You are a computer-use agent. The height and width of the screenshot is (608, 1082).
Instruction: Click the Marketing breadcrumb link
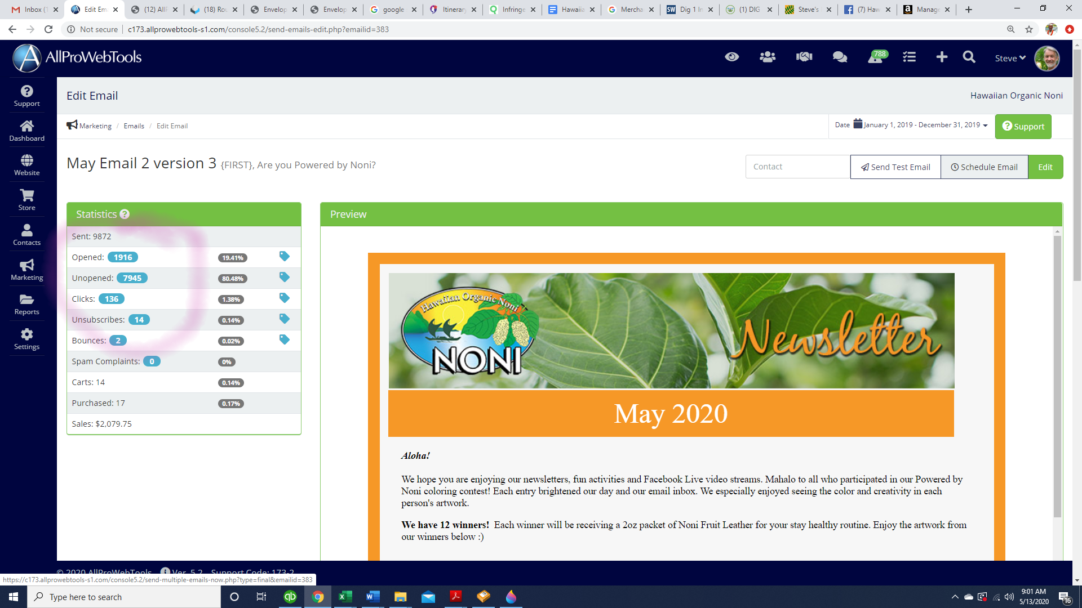(95, 126)
